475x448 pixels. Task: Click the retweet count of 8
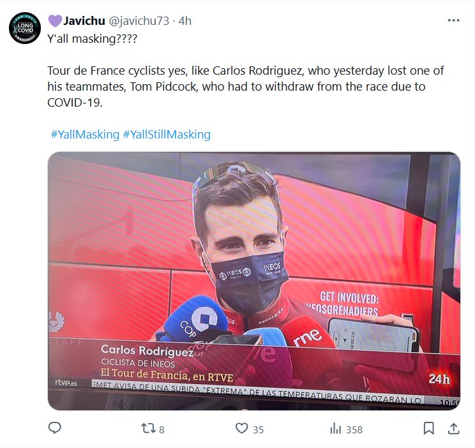162,429
